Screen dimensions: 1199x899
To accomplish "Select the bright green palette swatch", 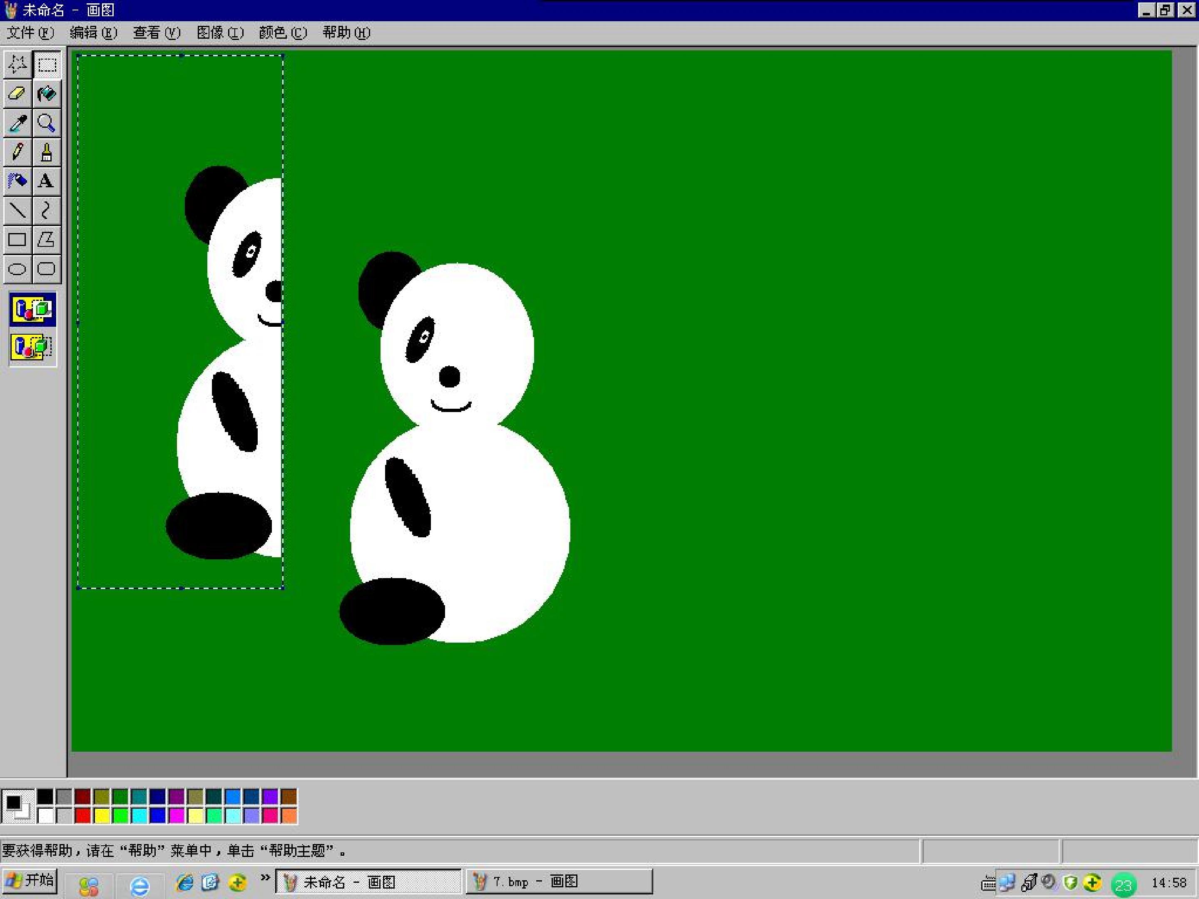I will pos(120,815).
